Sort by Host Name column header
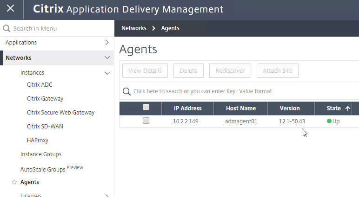The image size is (359, 197). pyautogui.click(x=241, y=108)
